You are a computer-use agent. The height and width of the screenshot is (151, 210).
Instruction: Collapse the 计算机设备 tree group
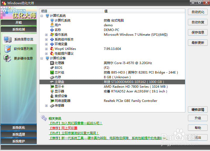42,58
